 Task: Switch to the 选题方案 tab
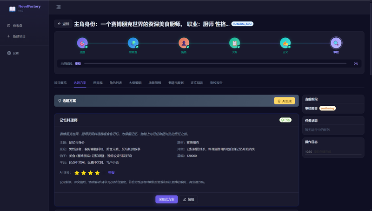coord(80,83)
